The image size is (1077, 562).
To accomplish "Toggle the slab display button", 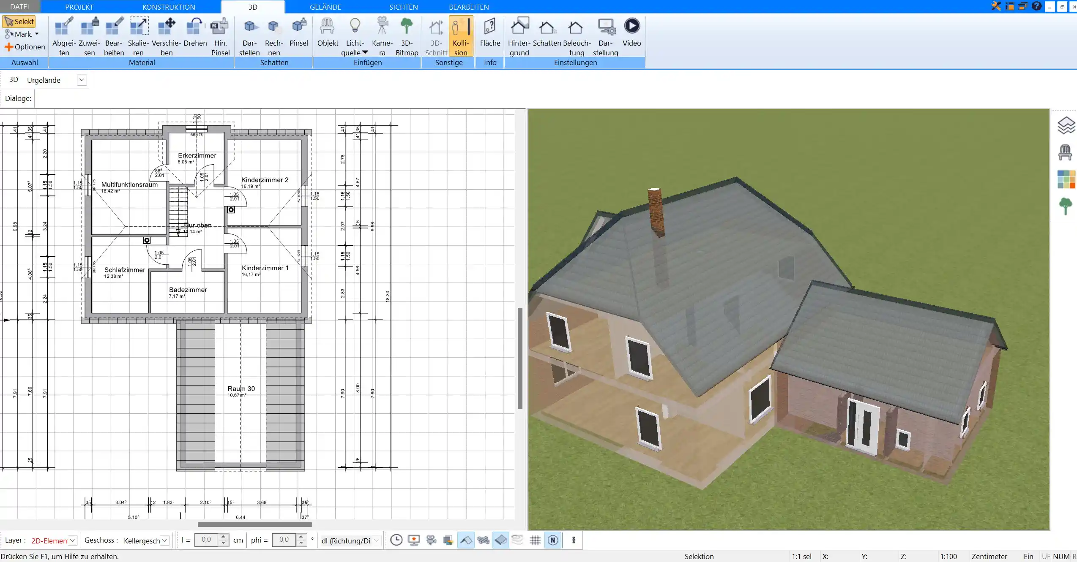I will point(500,540).
